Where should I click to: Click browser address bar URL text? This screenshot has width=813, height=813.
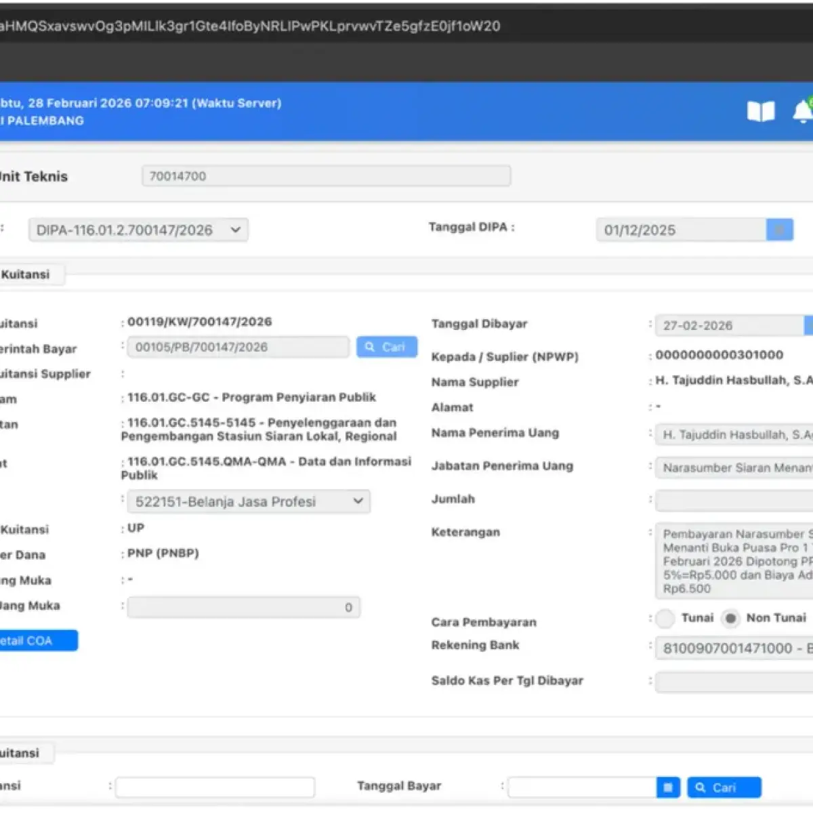[250, 26]
